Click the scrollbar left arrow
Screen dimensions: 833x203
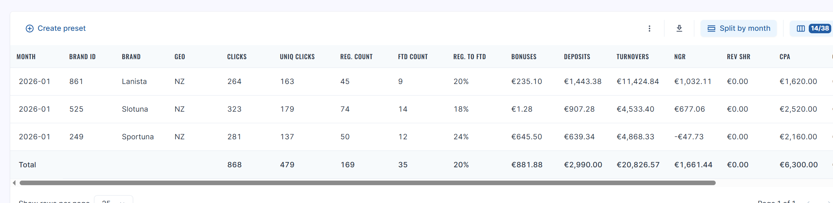(x=14, y=183)
